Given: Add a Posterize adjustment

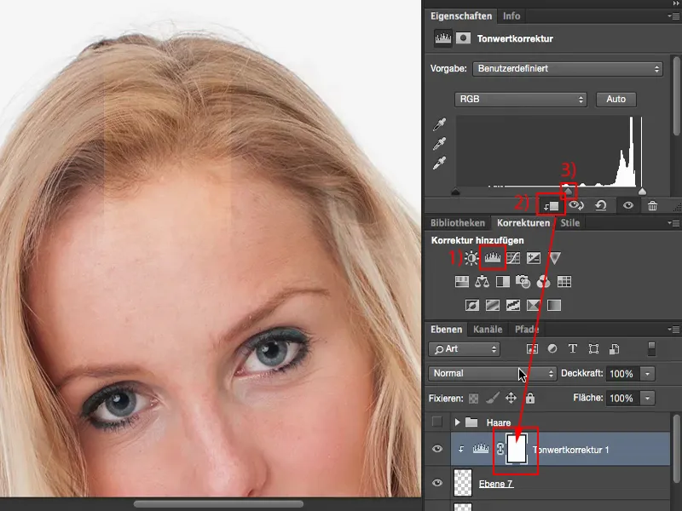Looking at the screenshot, I should 493,306.
